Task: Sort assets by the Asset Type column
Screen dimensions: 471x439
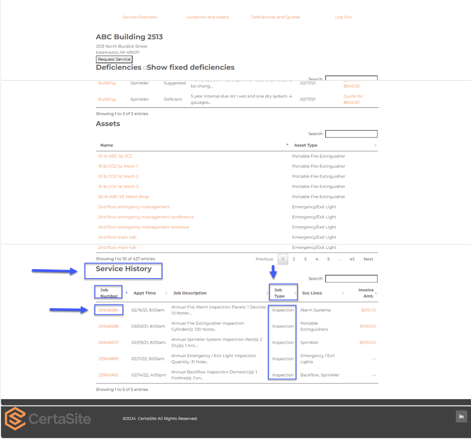Action: coord(305,145)
